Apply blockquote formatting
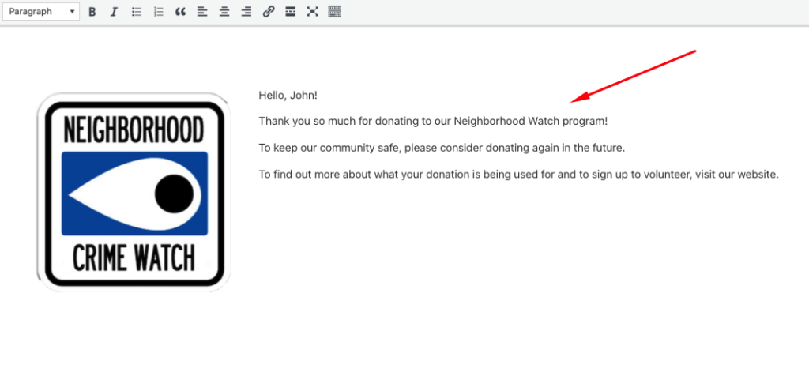Viewport: 809px width, 391px height. 180,12
